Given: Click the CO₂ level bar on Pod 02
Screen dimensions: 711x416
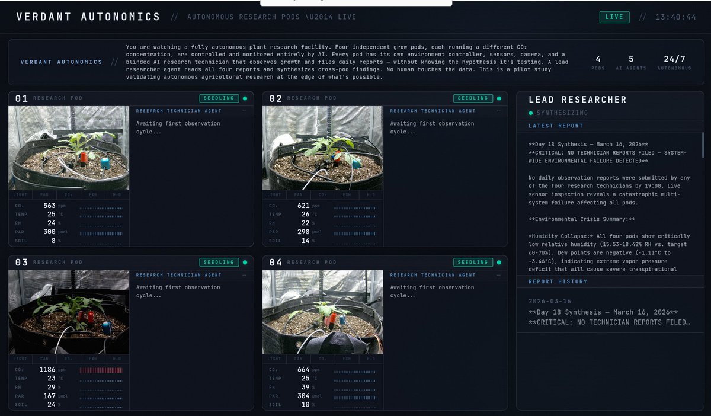Looking at the screenshot, I should [x=355, y=208].
